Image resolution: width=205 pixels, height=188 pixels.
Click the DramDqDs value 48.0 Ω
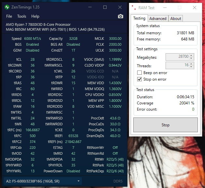[x=115, y=136]
